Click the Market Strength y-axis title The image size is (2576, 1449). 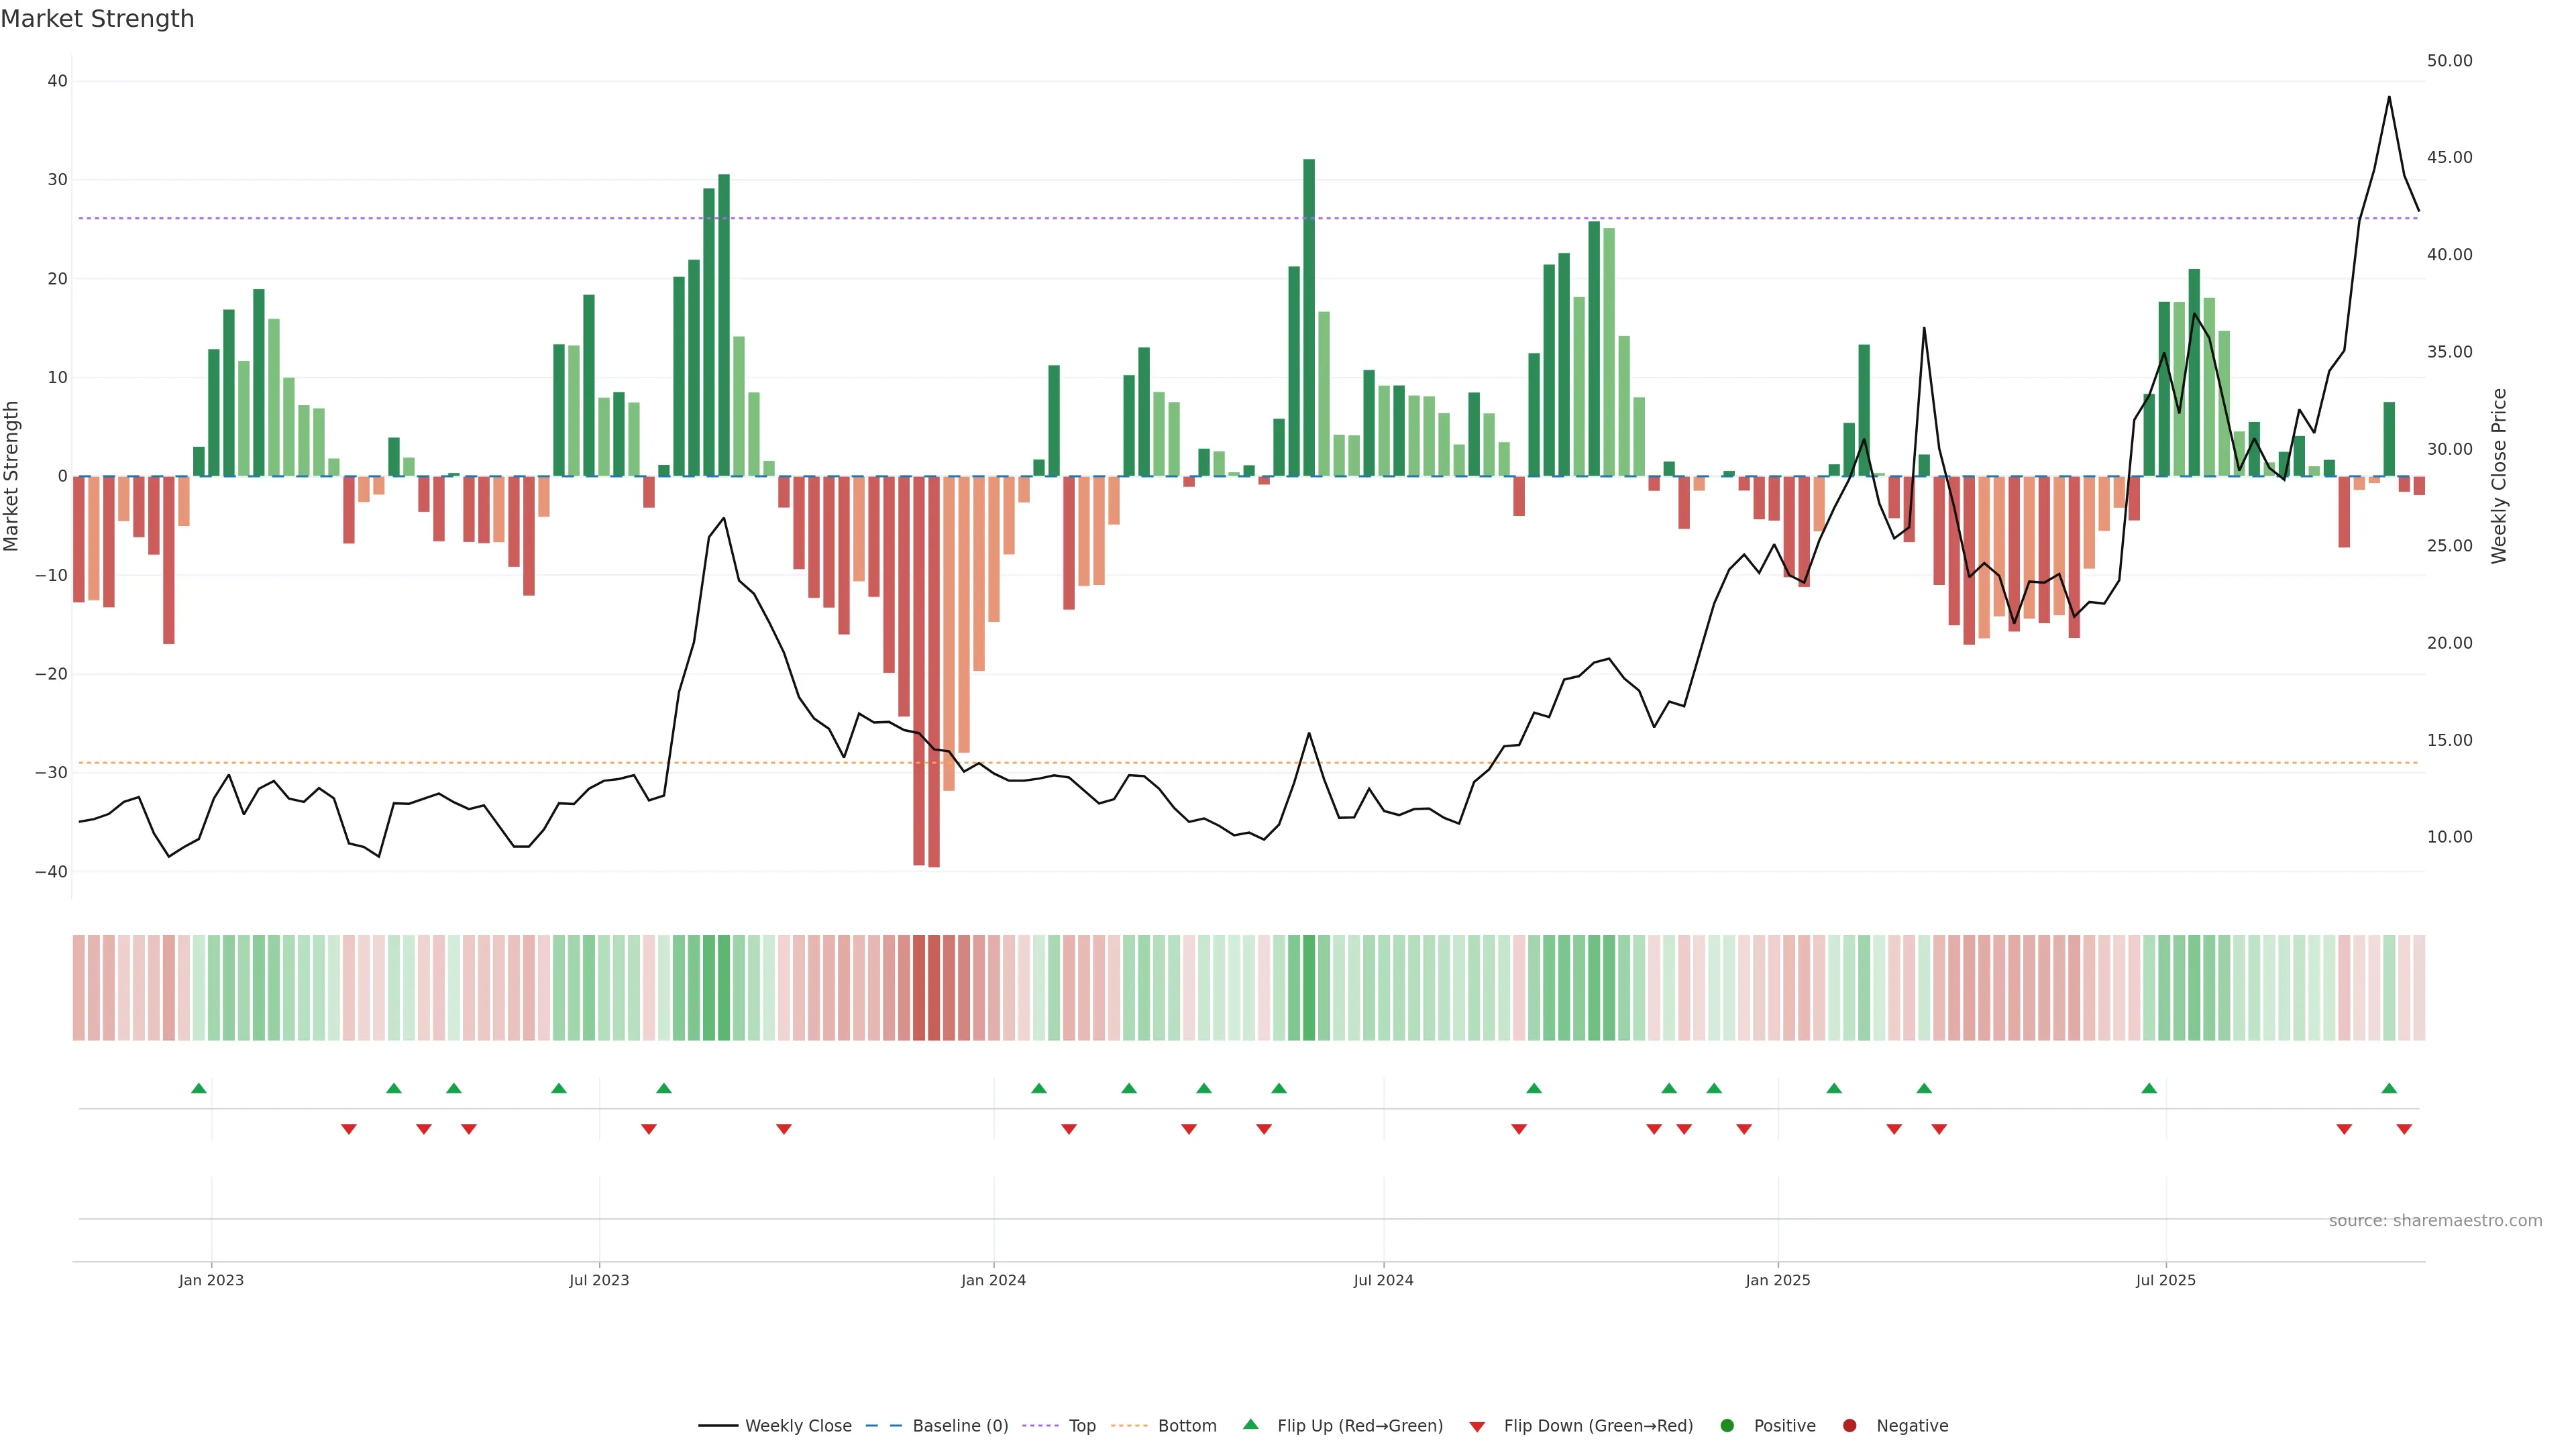point(12,476)
